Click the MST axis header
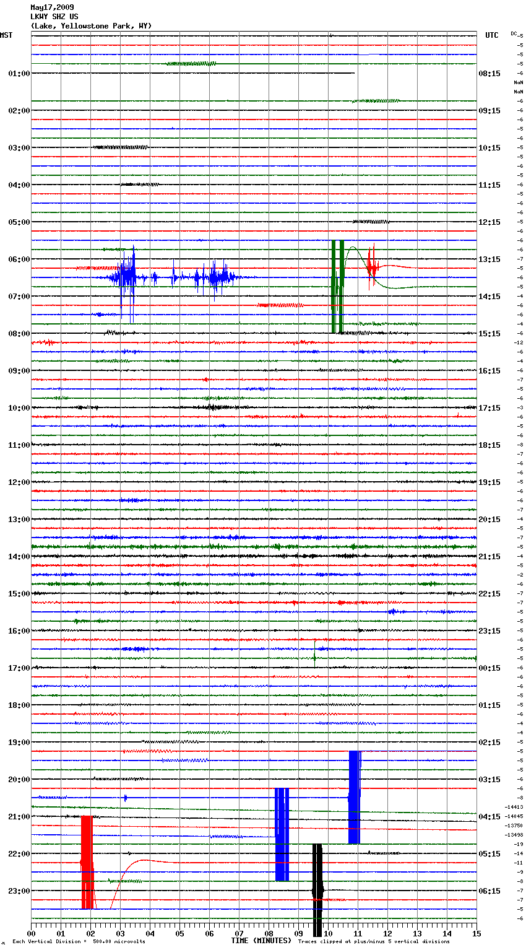 (6, 35)
